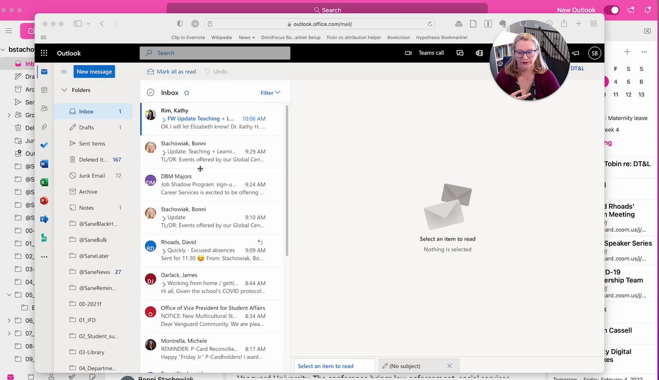
Task: Expand the Working from home thread
Action: [x=164, y=284]
